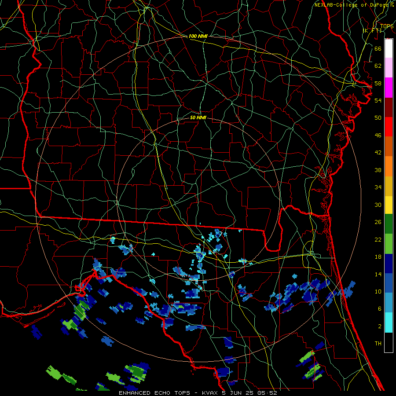Click the dark green 26 kft legend swatch
The image size is (396, 396).
pos(389,224)
